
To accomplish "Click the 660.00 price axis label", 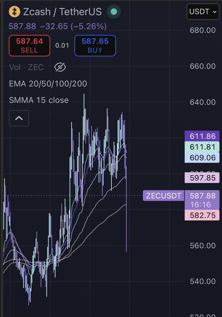I will 203,66.
